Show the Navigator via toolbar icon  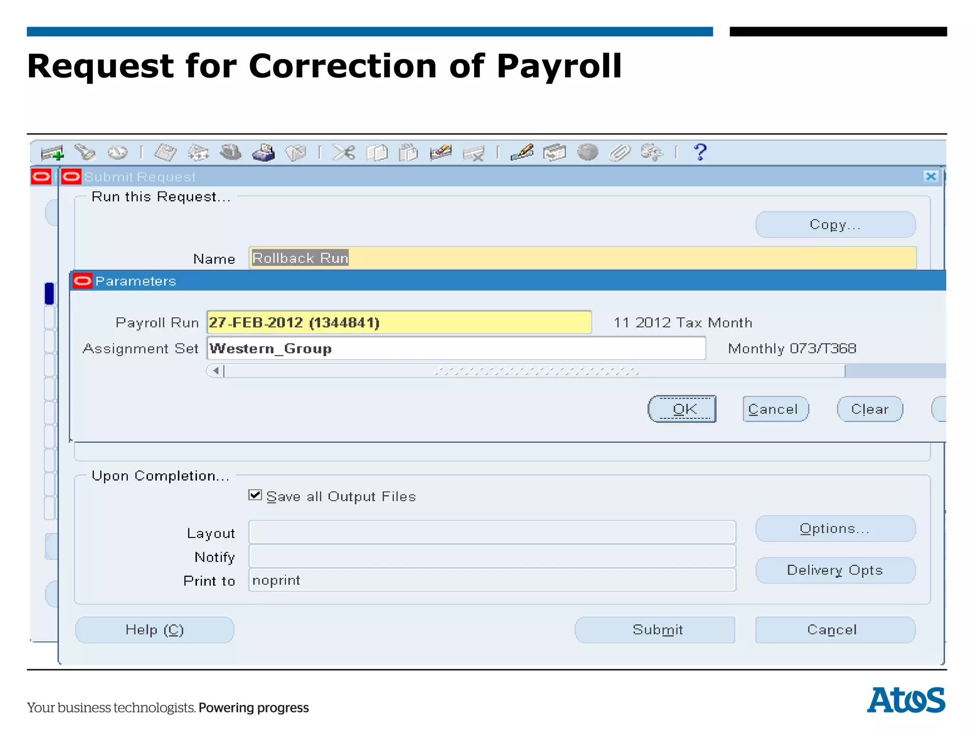(117, 153)
